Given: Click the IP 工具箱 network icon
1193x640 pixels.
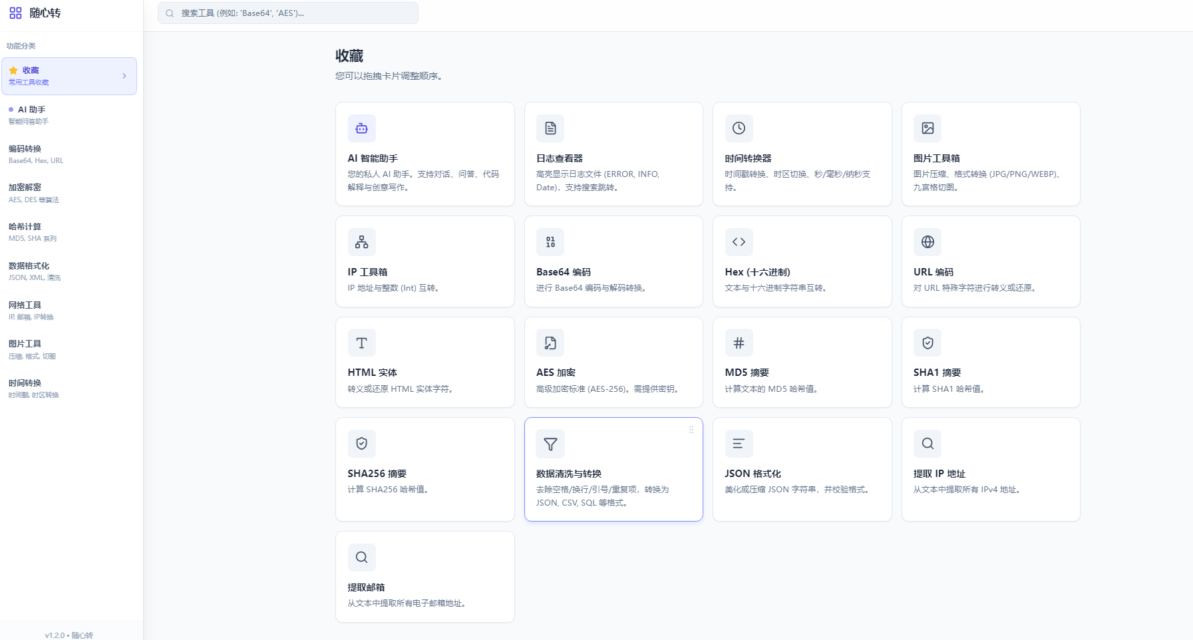Looking at the screenshot, I should [x=361, y=242].
